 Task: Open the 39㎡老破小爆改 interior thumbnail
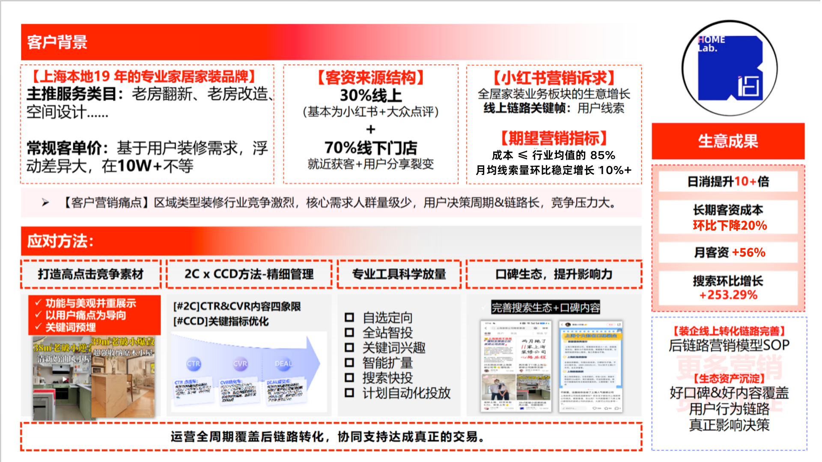(x=123, y=377)
